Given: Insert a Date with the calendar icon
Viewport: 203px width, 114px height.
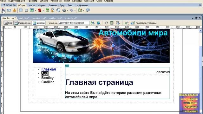Looking at the screenshot, I should tap(47, 10).
